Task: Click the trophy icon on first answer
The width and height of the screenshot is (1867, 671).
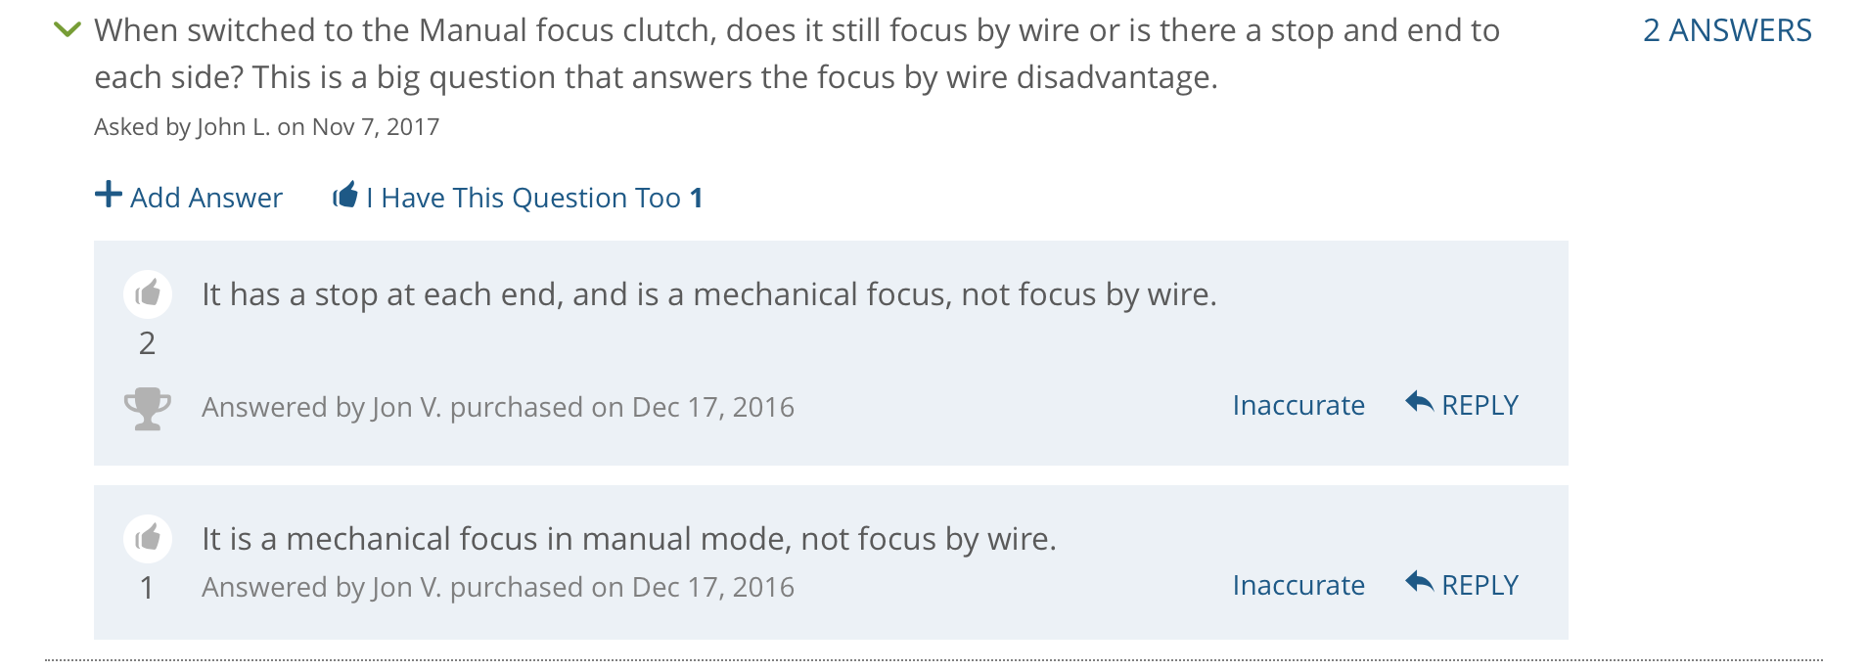Action: [148, 409]
